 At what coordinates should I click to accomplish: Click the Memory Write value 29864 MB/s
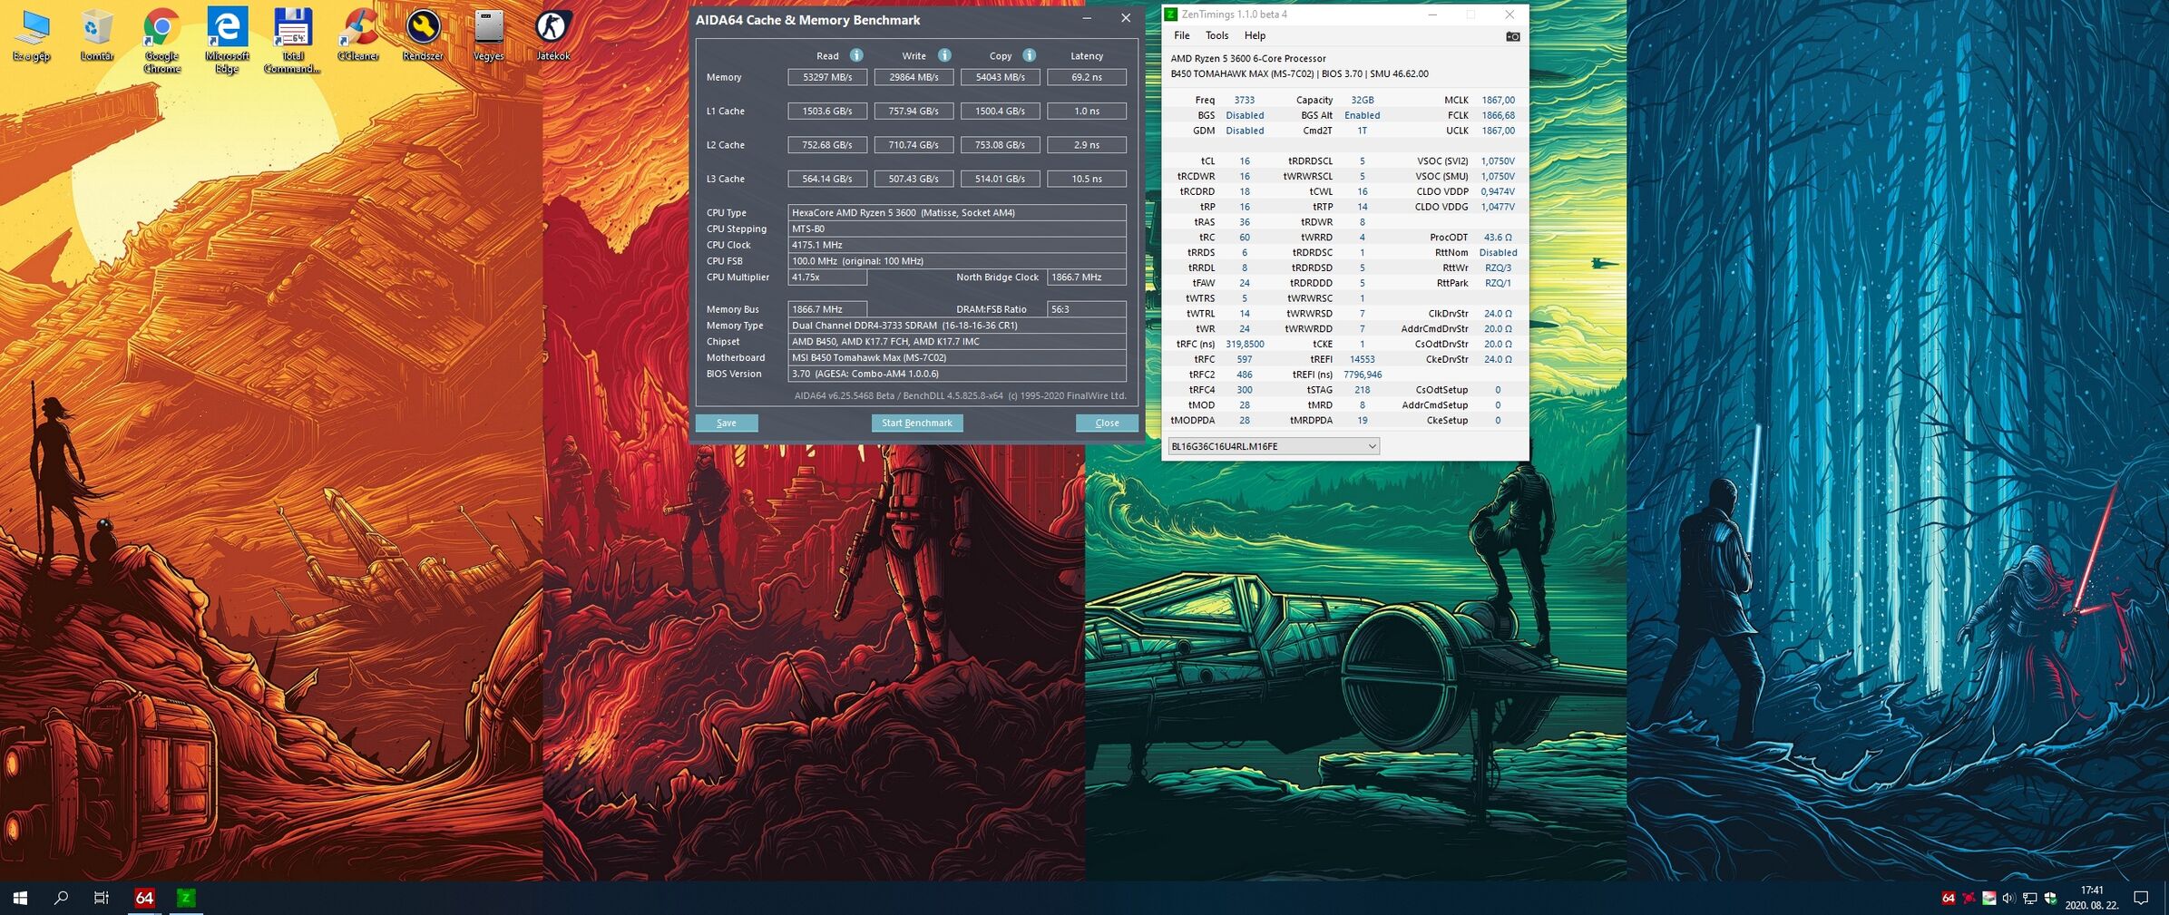914,77
